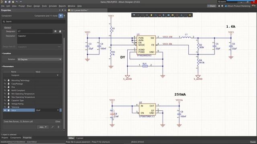Click the Description text box
Screen dimensions: 257x144
point(39,39)
